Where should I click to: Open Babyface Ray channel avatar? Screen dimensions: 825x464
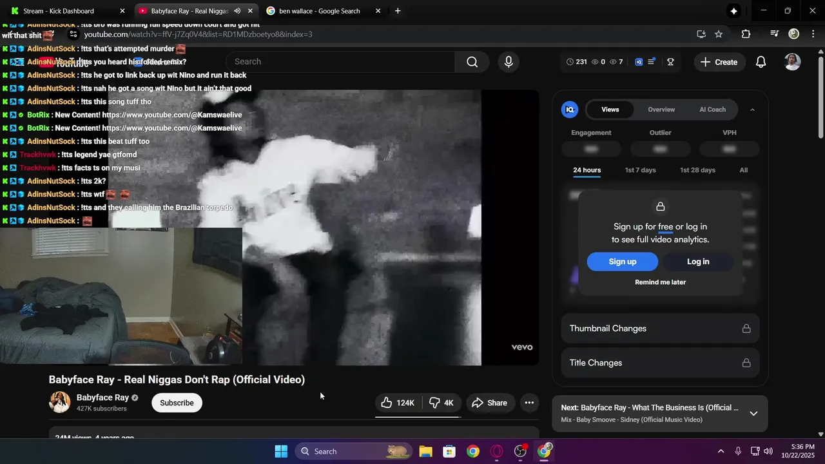point(60,402)
